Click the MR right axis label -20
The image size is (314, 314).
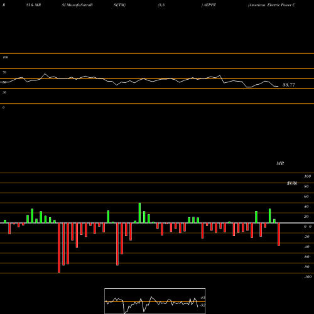(x=306, y=237)
